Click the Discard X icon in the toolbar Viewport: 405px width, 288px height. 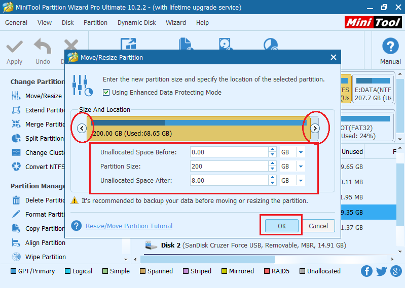71,45
